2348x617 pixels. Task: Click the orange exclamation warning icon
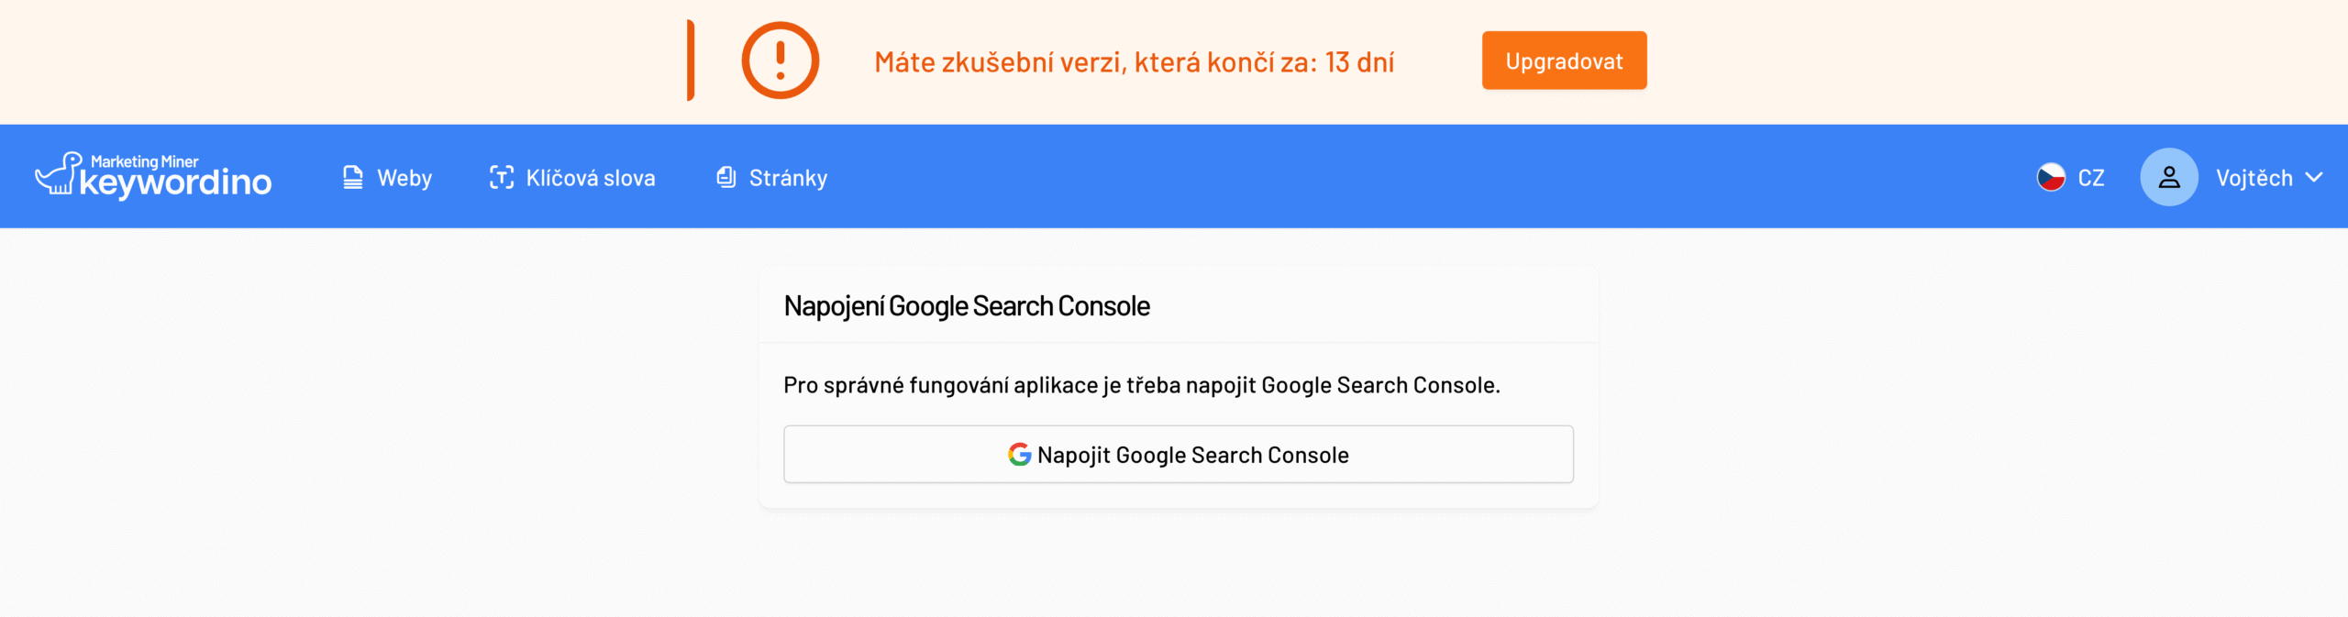780,61
